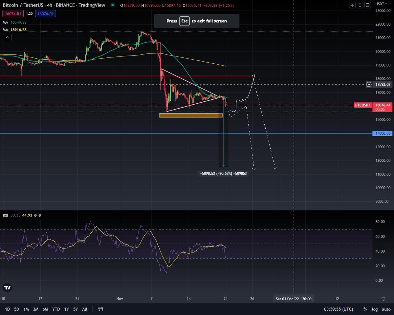
Task: Click the plus icon at price 17593.03
Action: click(x=369, y=84)
